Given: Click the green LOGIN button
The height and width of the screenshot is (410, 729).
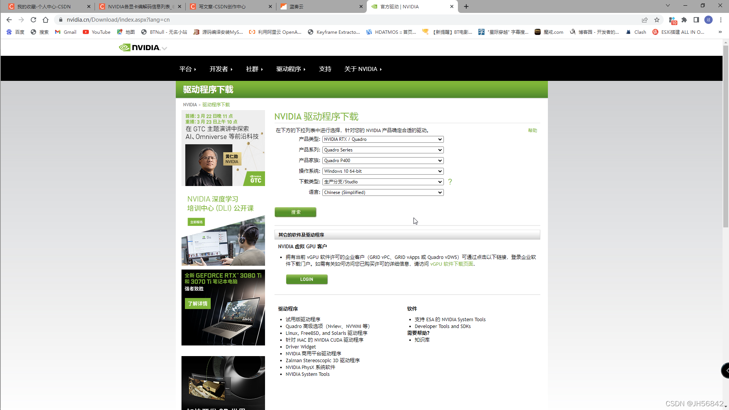Looking at the screenshot, I should coord(306,279).
